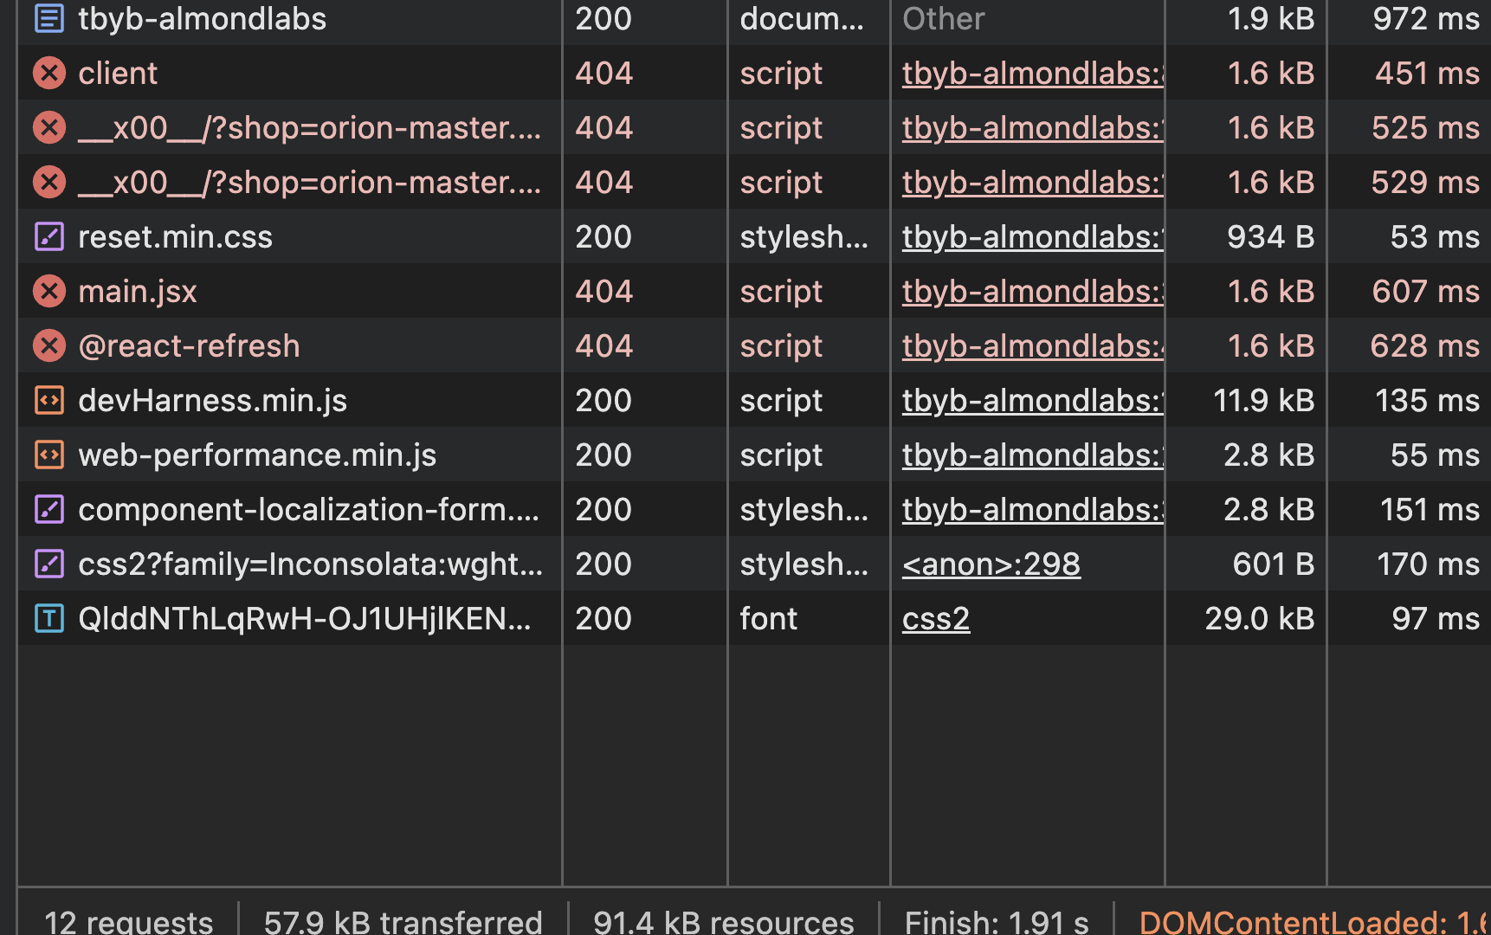1491x935 pixels.
Task: Select the main.jsx request
Action: 754,291
